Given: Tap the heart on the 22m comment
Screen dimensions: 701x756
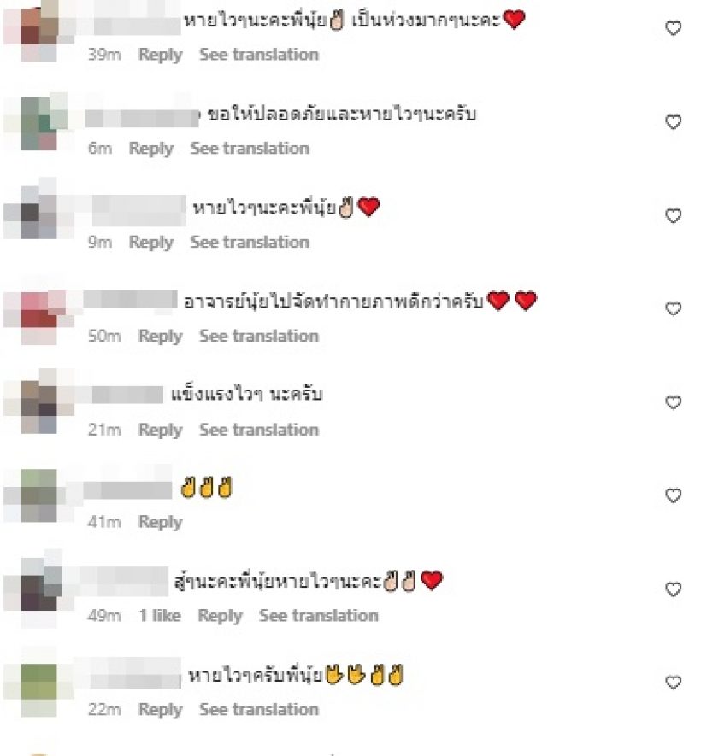Looking at the screenshot, I should click(673, 683).
